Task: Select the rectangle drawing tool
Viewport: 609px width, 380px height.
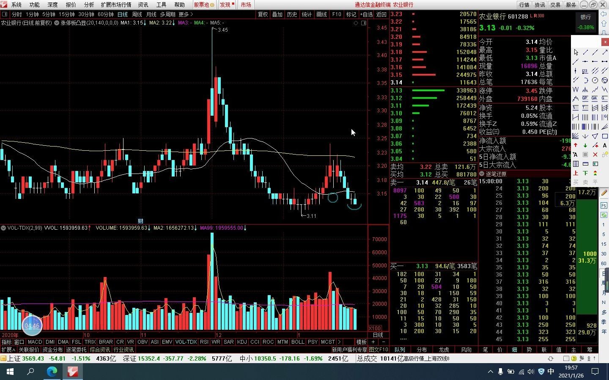Action: coord(605,136)
